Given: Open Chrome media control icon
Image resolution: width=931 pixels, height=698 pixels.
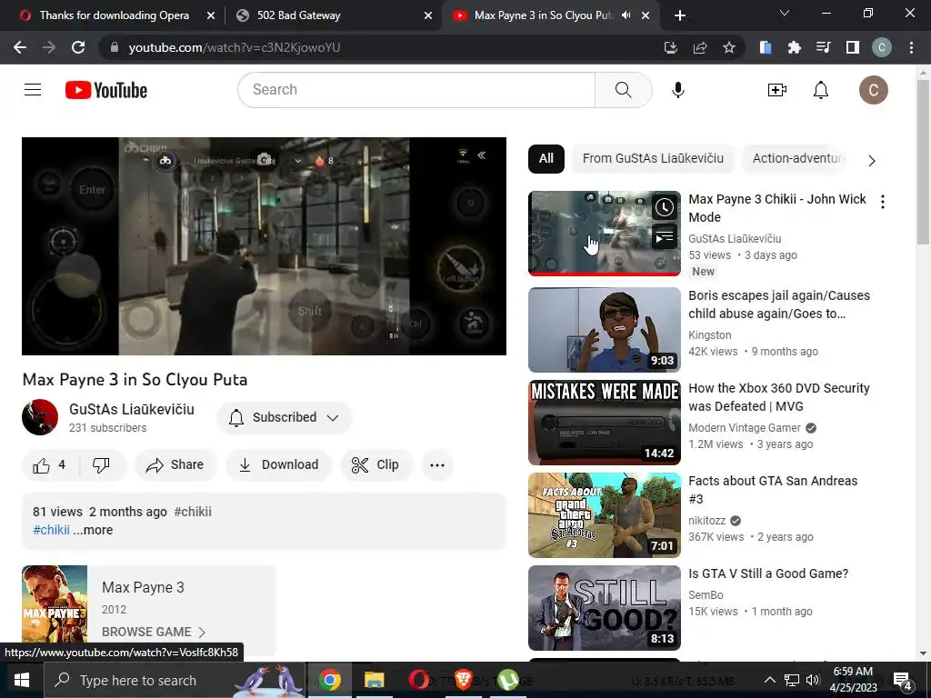Looking at the screenshot, I should pos(824,47).
